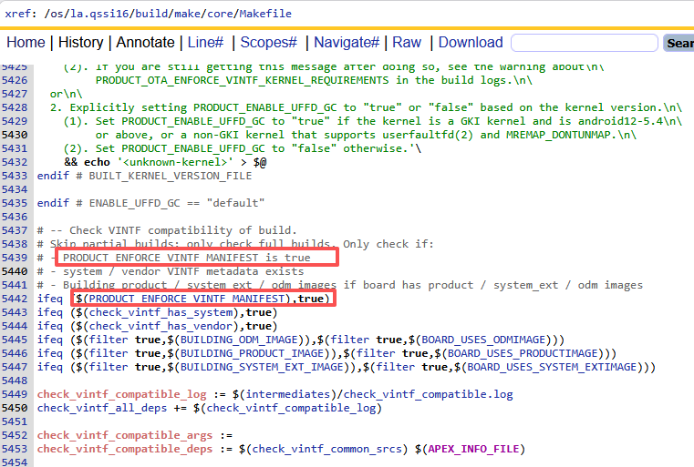The height and width of the screenshot is (467, 694).
Task: Open BUILDING_ODM_IMAGE symbol link
Action: click(x=239, y=340)
